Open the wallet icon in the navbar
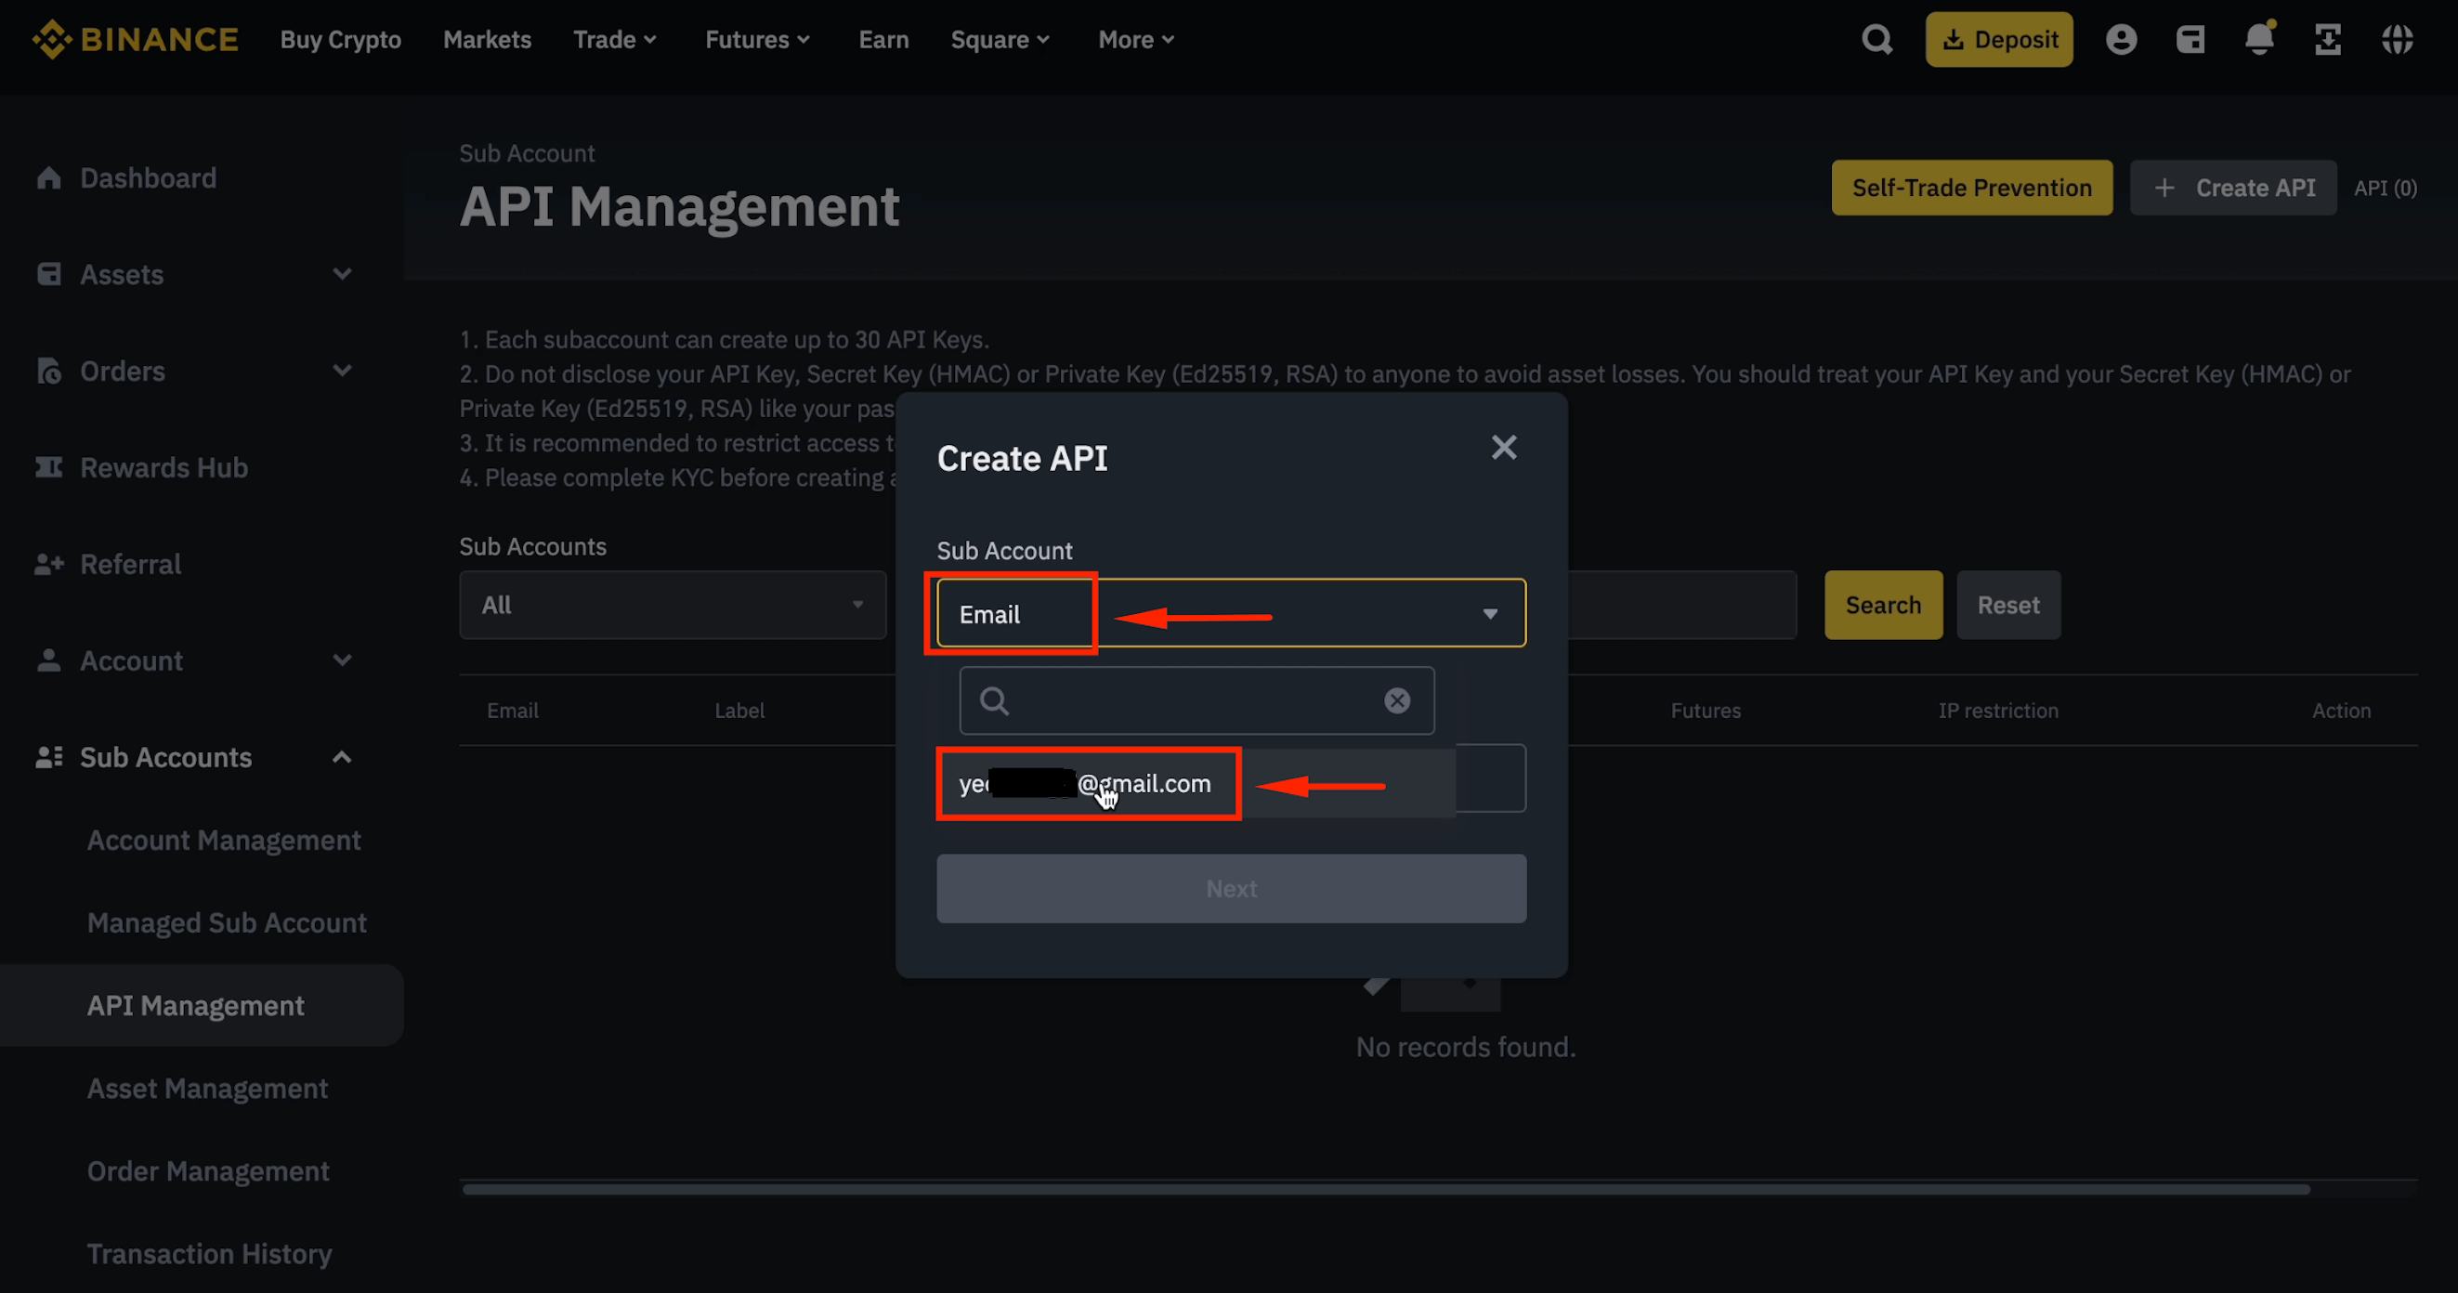The height and width of the screenshot is (1293, 2458). [2190, 39]
